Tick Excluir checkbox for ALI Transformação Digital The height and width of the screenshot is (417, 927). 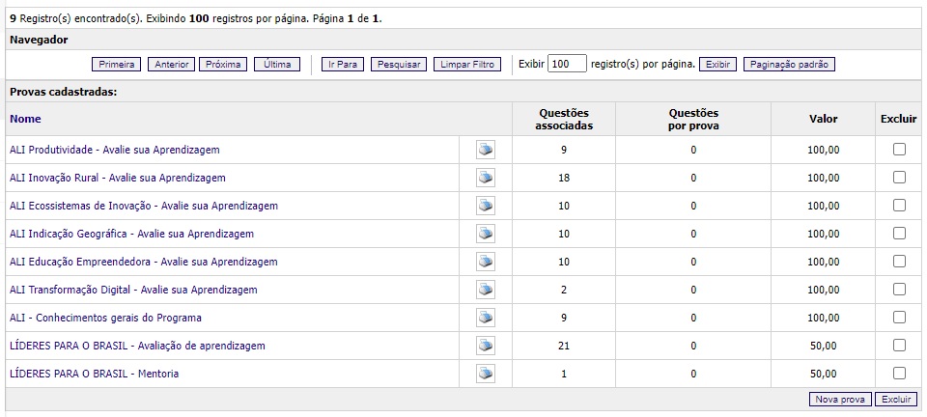899,290
